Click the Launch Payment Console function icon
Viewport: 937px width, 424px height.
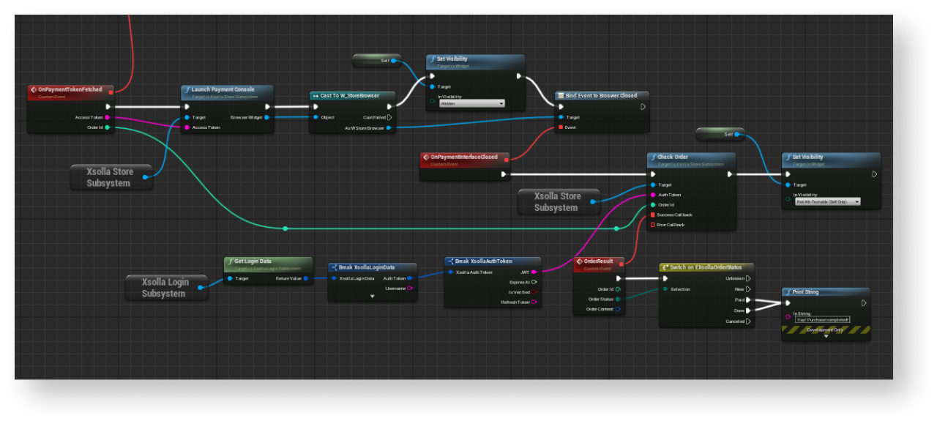(x=187, y=89)
